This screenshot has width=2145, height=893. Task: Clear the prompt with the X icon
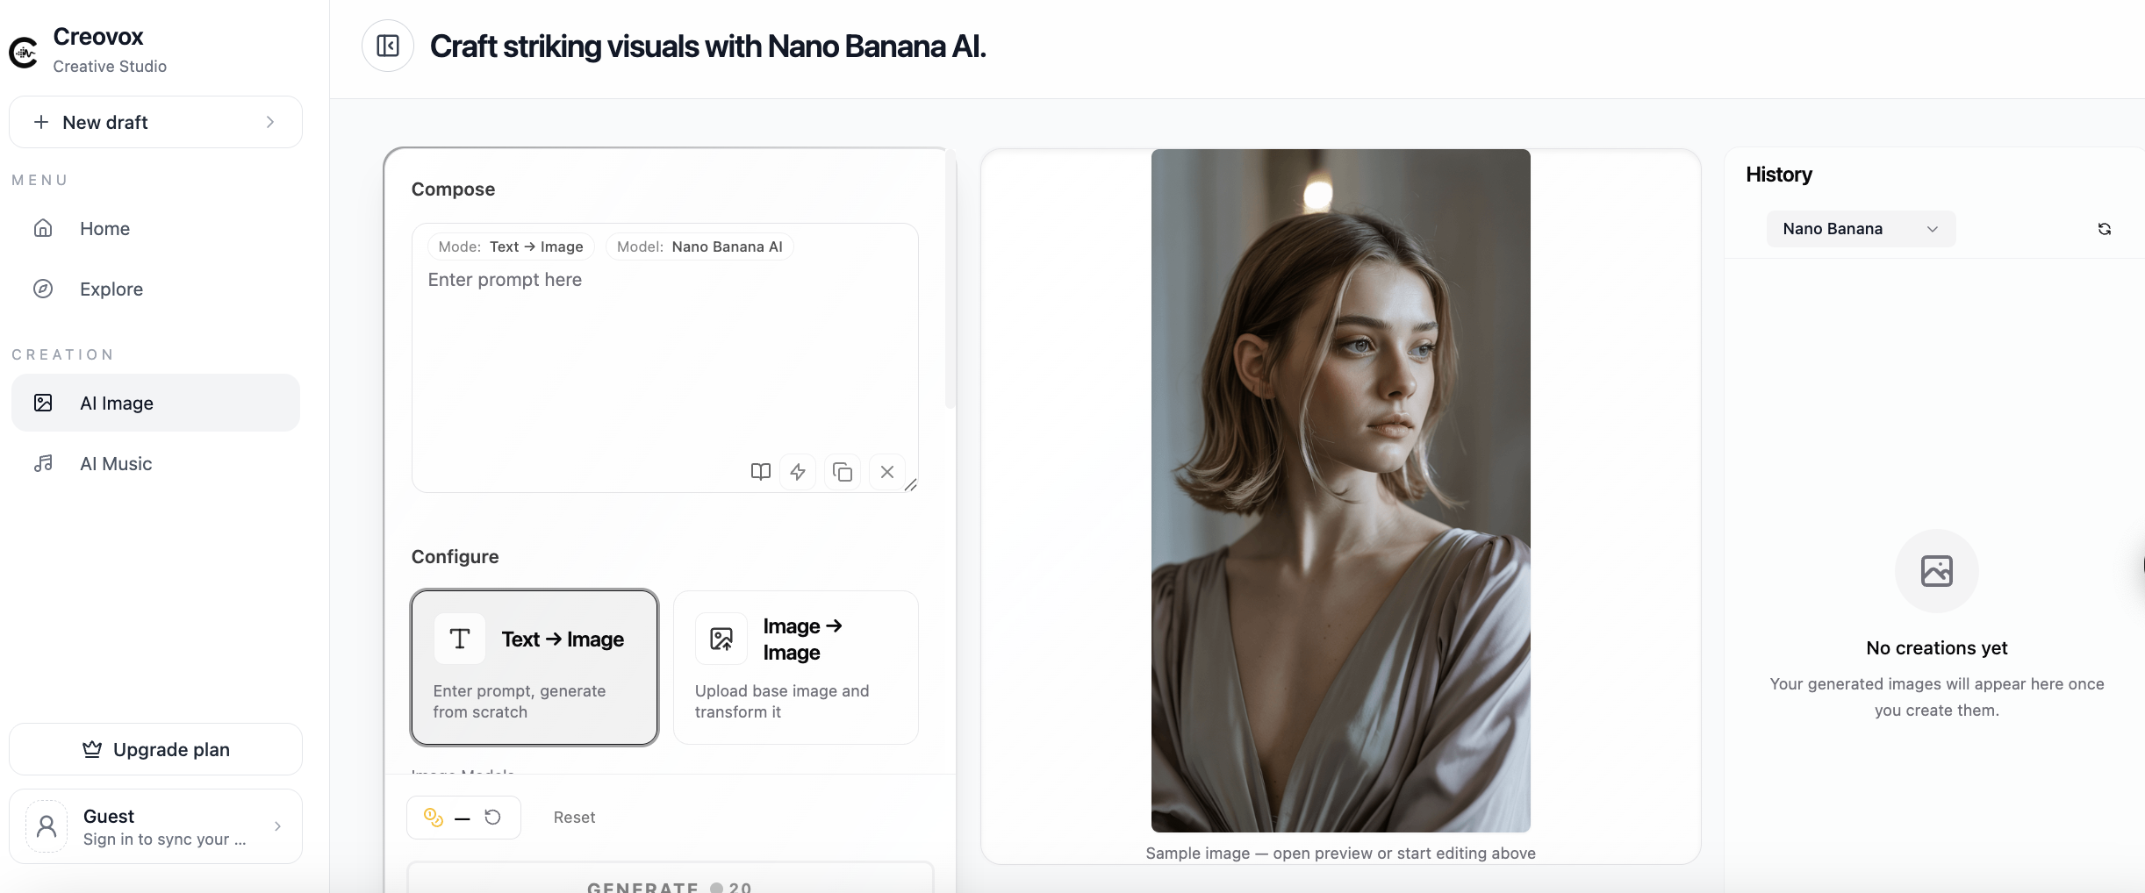coord(886,471)
